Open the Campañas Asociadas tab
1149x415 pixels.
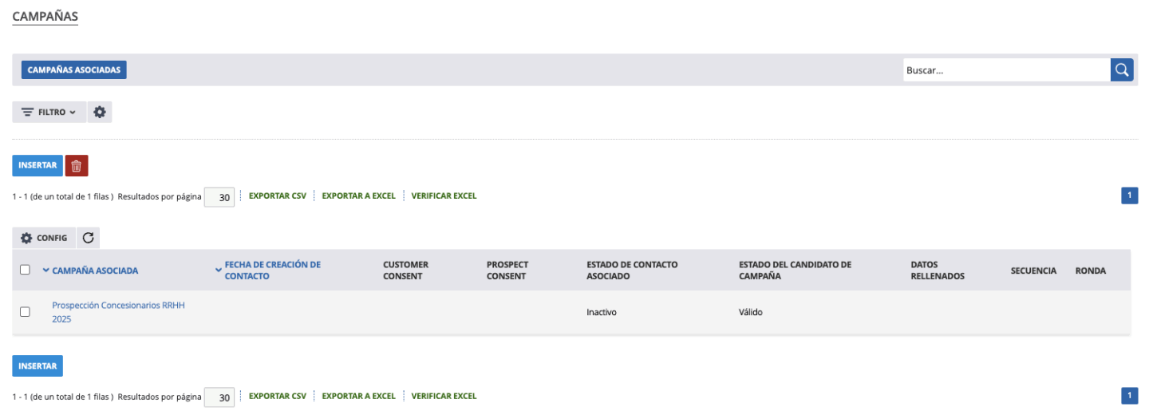74,70
